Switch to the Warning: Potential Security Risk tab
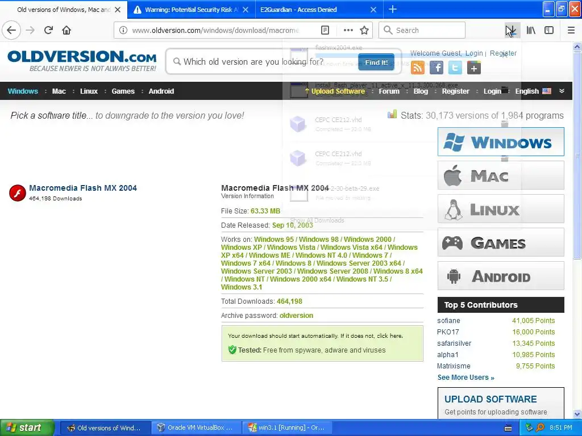 tap(191, 9)
